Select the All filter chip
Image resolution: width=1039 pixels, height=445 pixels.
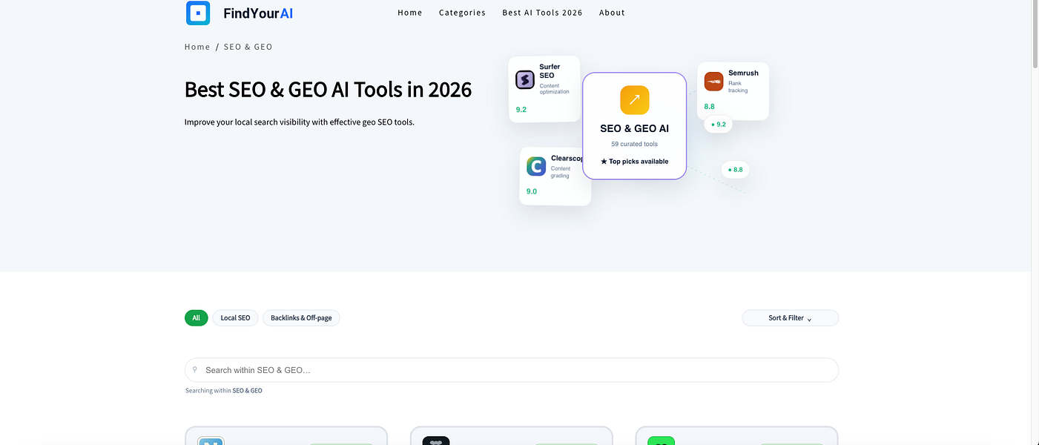pyautogui.click(x=197, y=318)
